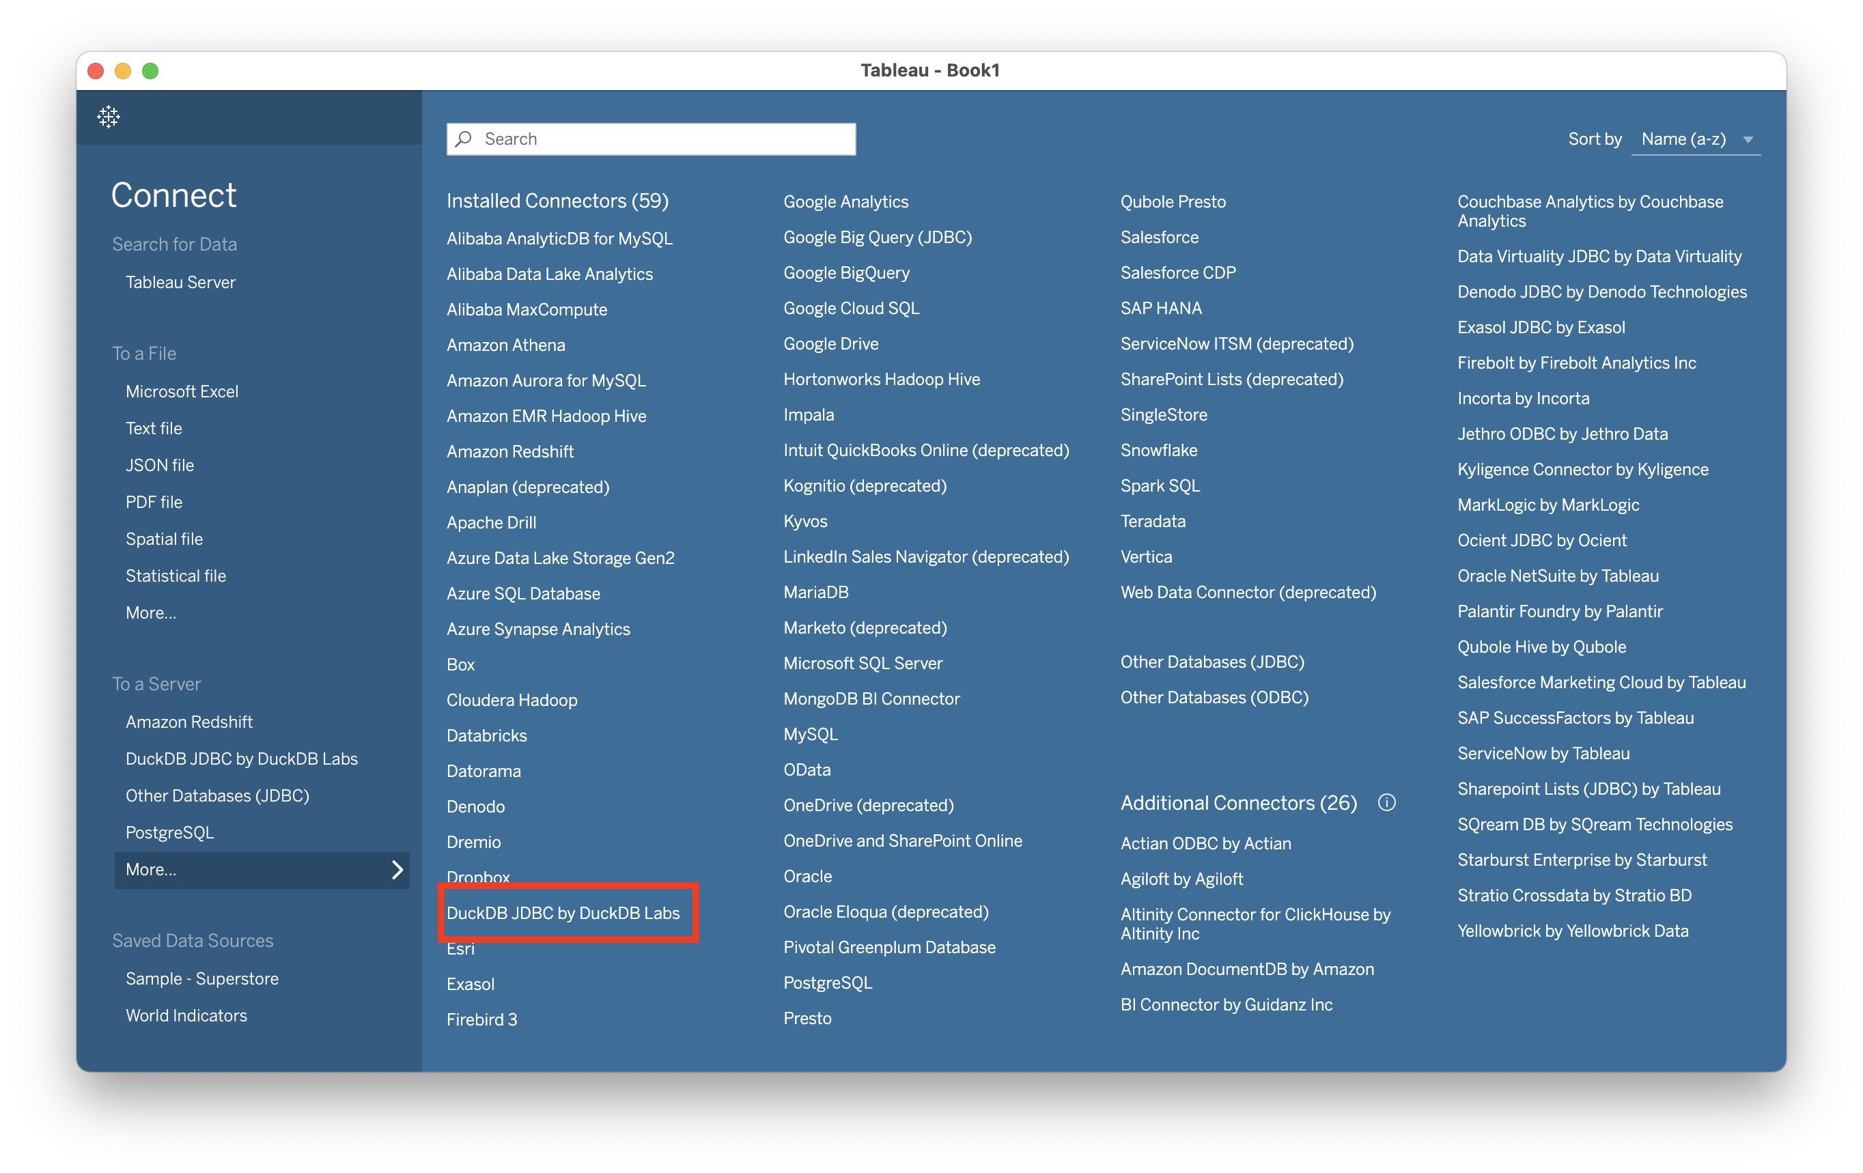Click the Tableau logo icon in sidebar

(109, 117)
